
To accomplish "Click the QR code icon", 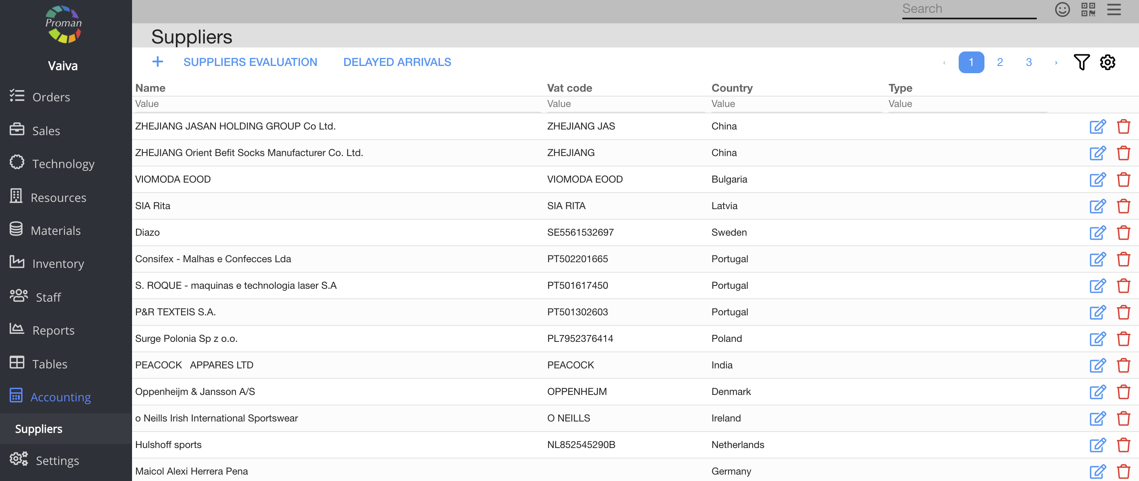I will click(1088, 9).
